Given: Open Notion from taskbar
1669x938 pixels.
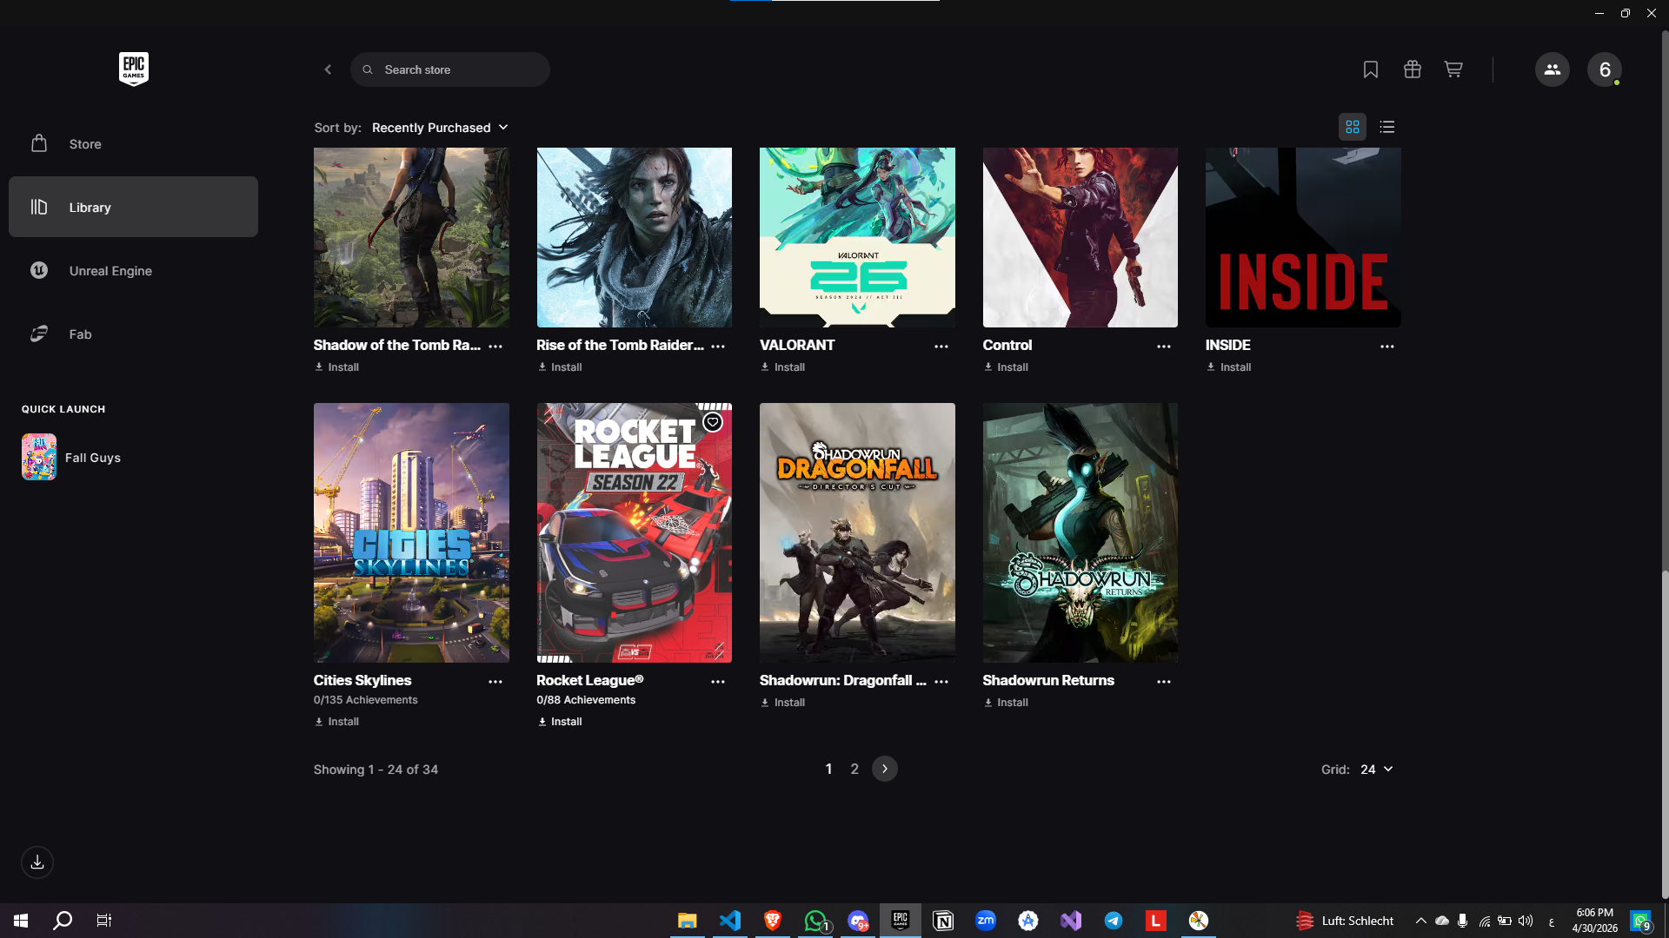Looking at the screenshot, I should (x=943, y=921).
